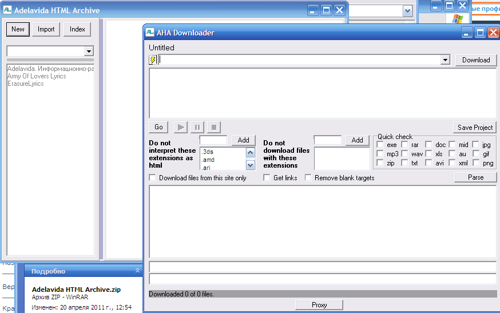
Task: Select the Adelavida. Информационно archive entry
Action: (51, 69)
